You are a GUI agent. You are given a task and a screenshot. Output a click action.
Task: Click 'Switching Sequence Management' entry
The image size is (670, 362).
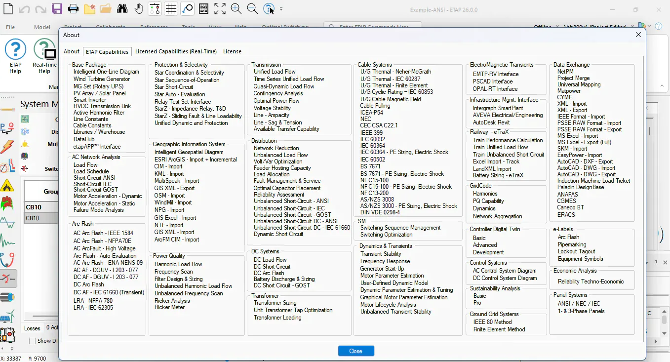pyautogui.click(x=400, y=228)
